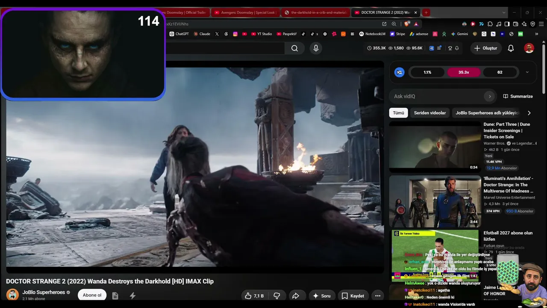This screenshot has width=547, height=308.
Task: Click the 355.3K stat in the header
Action: pos(376,48)
